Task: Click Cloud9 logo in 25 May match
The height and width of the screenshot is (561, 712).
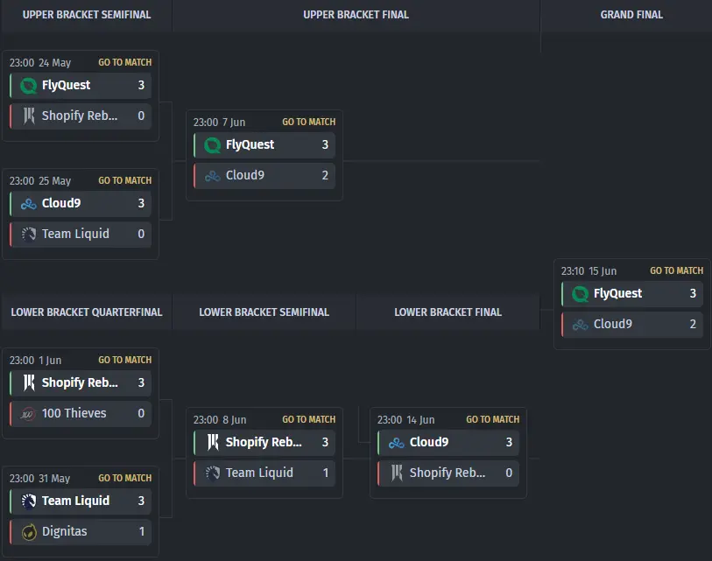Action: [x=29, y=204]
